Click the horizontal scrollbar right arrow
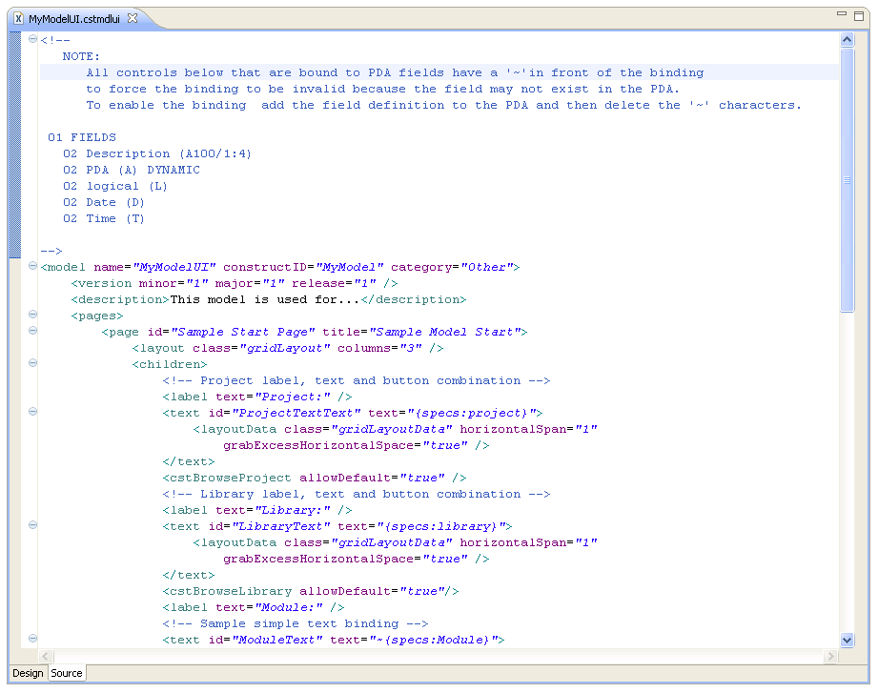Image resolution: width=878 pixels, height=693 pixels. pyautogui.click(x=830, y=657)
